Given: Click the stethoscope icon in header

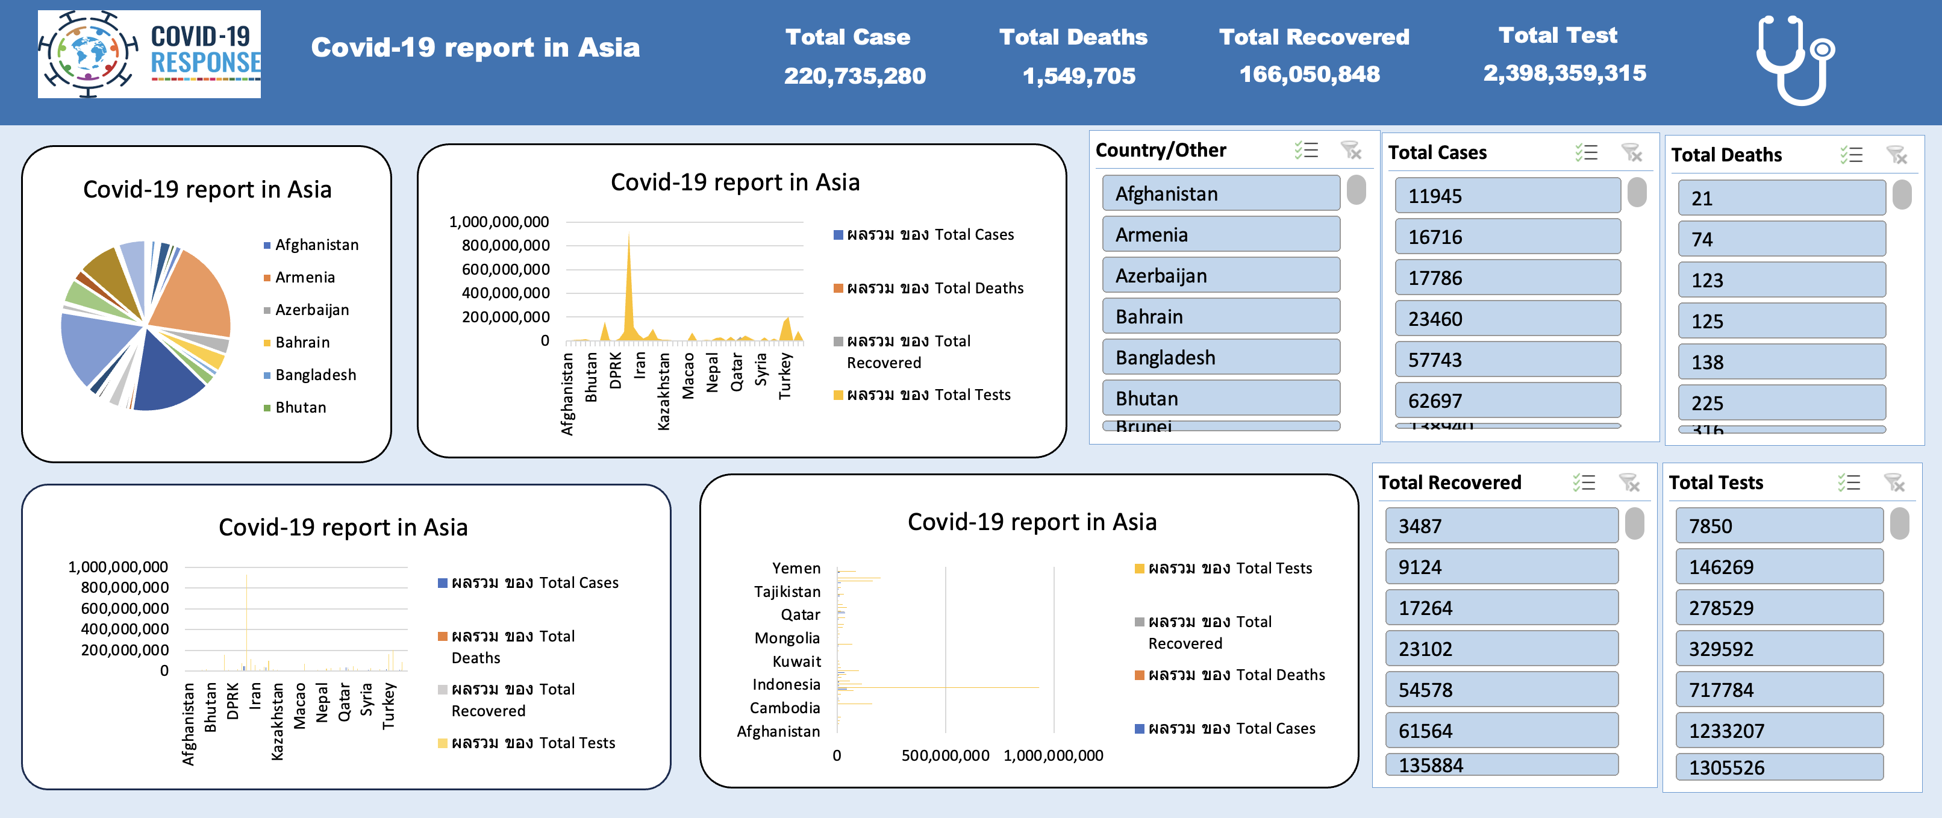Looking at the screenshot, I should (x=1795, y=60).
